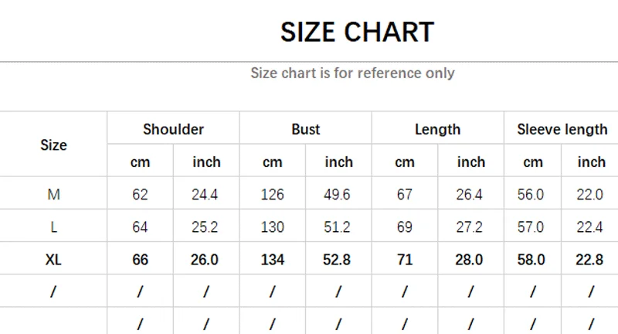Select the Bust column header

point(306,129)
